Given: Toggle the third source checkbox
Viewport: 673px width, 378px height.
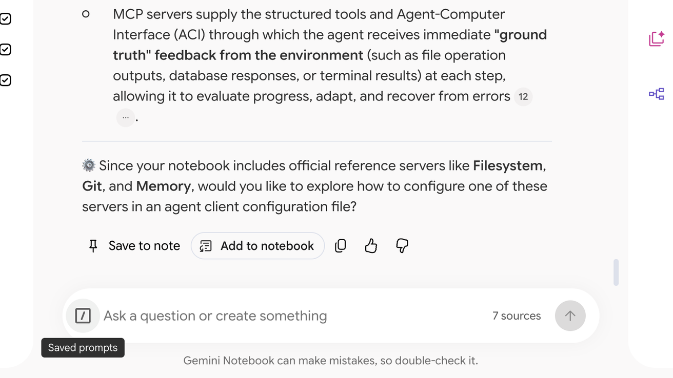Looking at the screenshot, I should (x=5, y=80).
